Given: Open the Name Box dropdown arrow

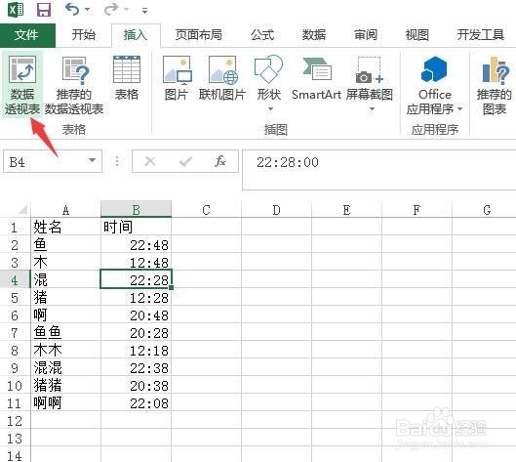Looking at the screenshot, I should coord(92,160).
